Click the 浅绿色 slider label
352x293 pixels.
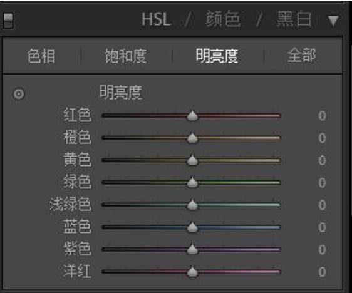coord(71,204)
